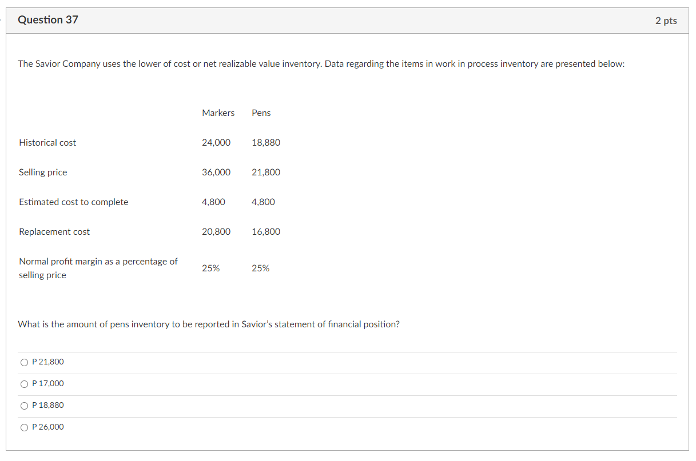696x461 pixels.
Task: Click the Estimated cost to complete label
Action: [x=73, y=202]
